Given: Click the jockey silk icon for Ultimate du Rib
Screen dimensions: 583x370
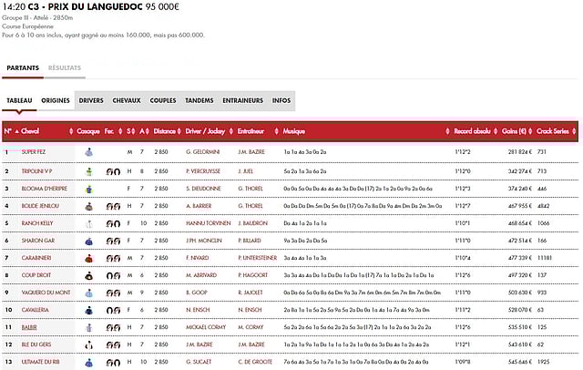Looking at the screenshot, I should (88, 363).
